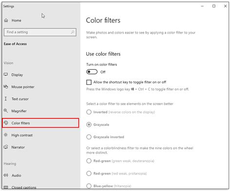Click the Hearing section label
The height and width of the screenshot is (191, 231).
tap(10, 164)
